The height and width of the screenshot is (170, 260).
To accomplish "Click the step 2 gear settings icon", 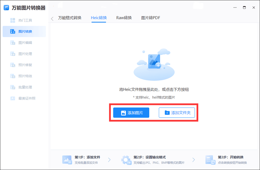I will coord(126,160).
